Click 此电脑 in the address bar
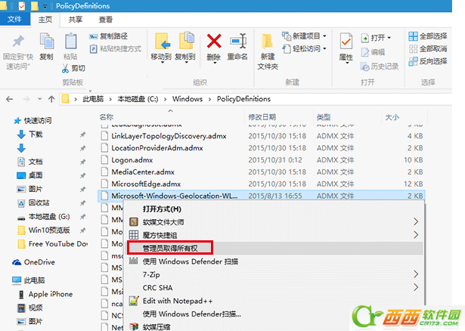Viewport: 465px width, 331px height. (x=93, y=99)
